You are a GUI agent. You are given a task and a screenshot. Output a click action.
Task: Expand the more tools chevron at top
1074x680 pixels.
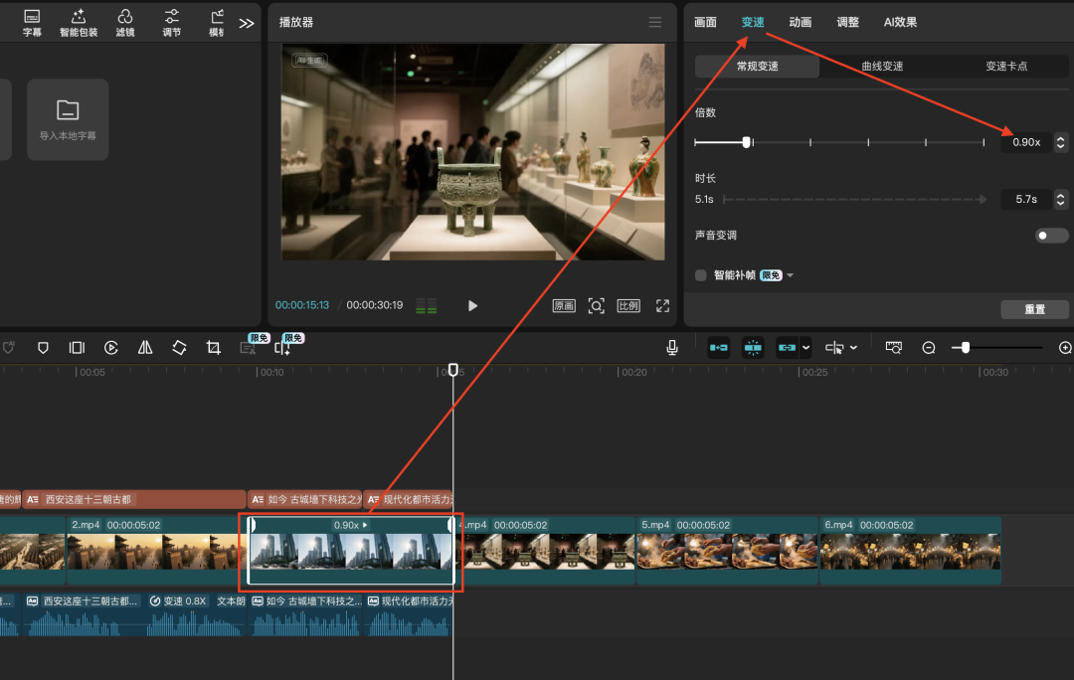247,23
